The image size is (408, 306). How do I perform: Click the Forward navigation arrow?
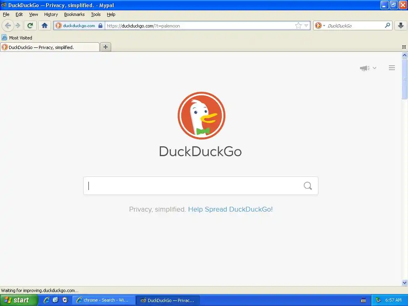(18, 25)
